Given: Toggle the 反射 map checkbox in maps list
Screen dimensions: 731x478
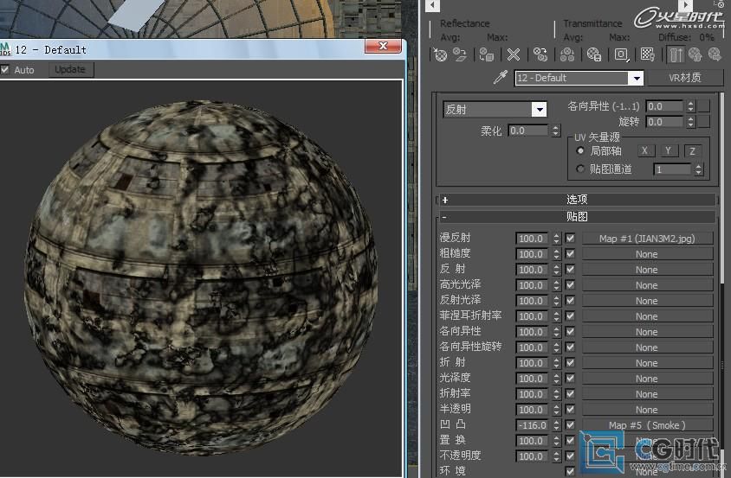Looking at the screenshot, I should [x=570, y=270].
